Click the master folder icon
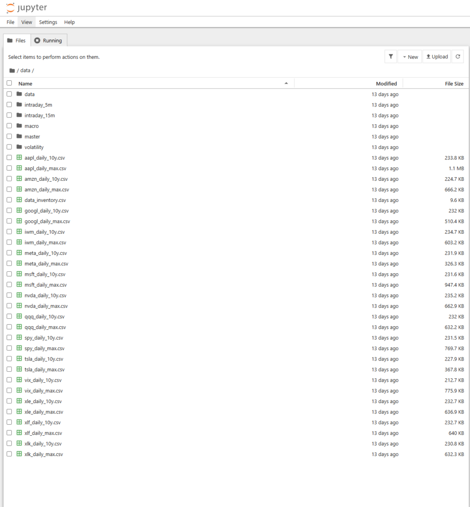470x507 pixels. 19,136
